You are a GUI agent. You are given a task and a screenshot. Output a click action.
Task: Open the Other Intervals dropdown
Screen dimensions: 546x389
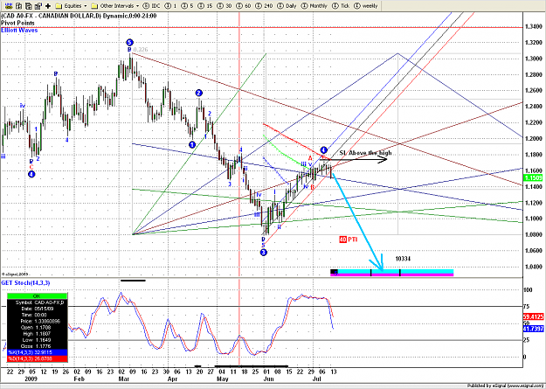[115, 6]
